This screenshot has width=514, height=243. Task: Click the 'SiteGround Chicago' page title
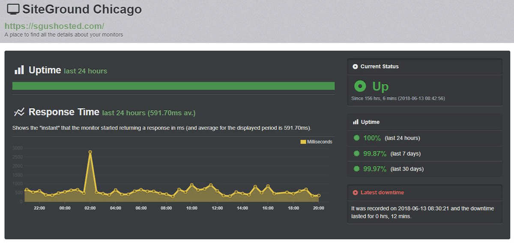(82, 9)
